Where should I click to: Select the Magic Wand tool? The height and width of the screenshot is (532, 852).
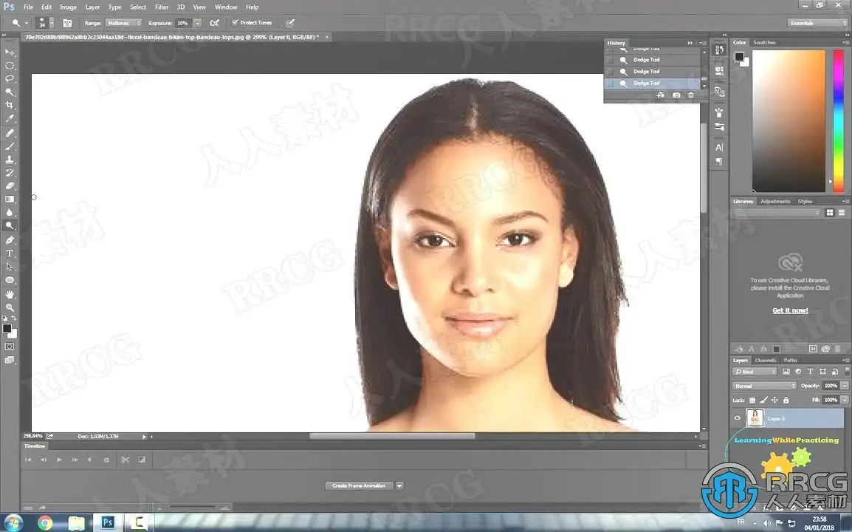(10, 92)
